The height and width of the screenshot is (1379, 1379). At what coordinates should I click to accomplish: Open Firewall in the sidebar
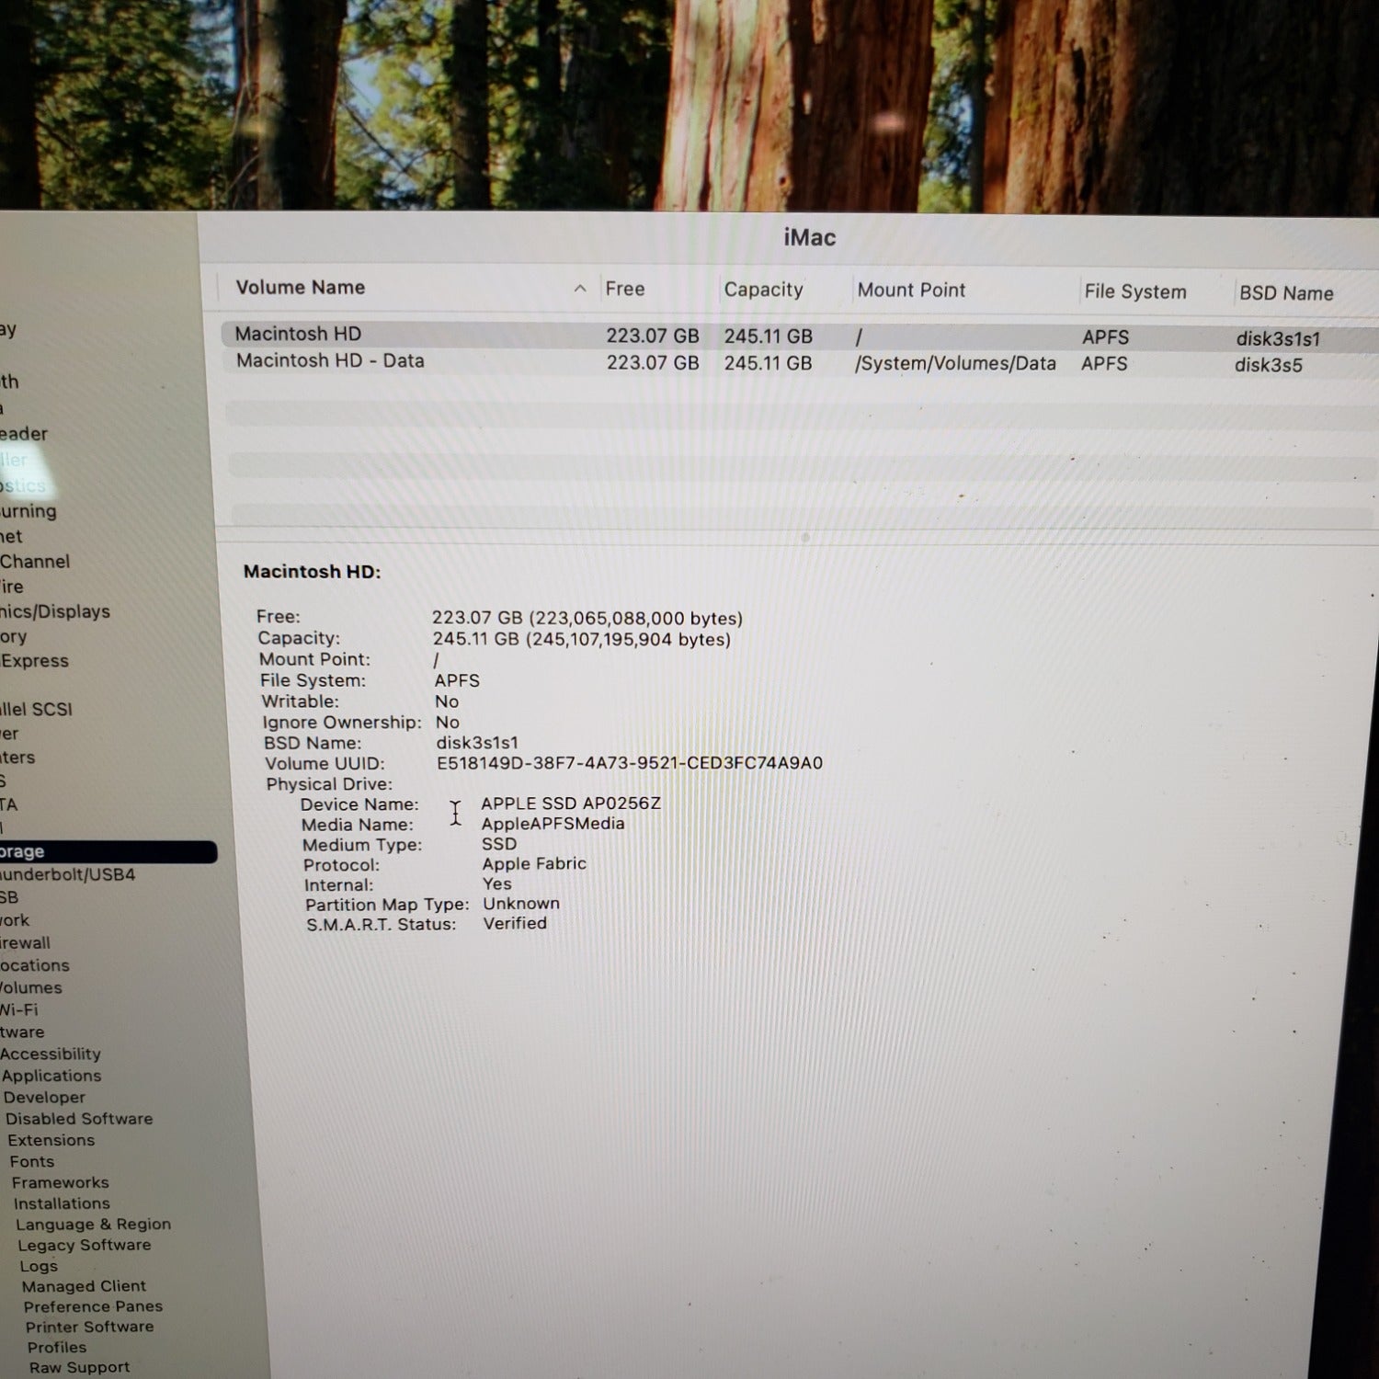point(25,942)
